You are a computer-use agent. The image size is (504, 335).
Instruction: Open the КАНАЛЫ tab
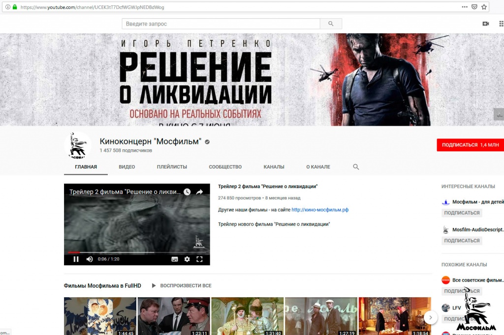[x=274, y=167]
